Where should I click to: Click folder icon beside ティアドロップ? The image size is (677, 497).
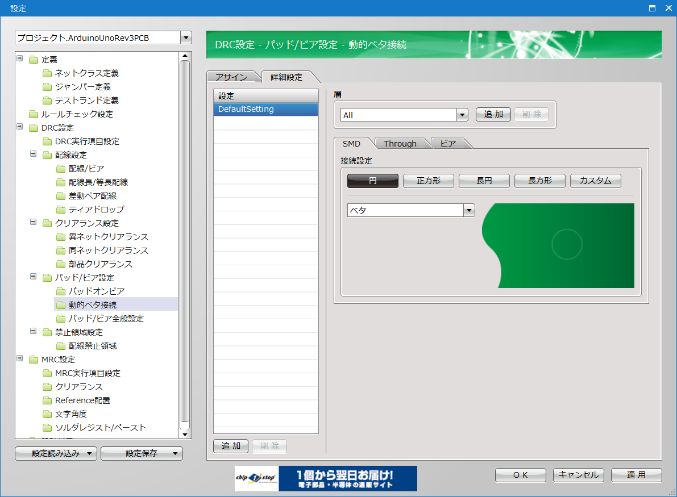[61, 210]
